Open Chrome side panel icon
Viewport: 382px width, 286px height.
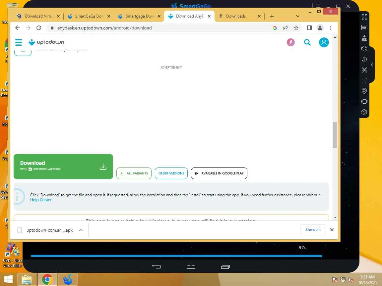coord(309,28)
